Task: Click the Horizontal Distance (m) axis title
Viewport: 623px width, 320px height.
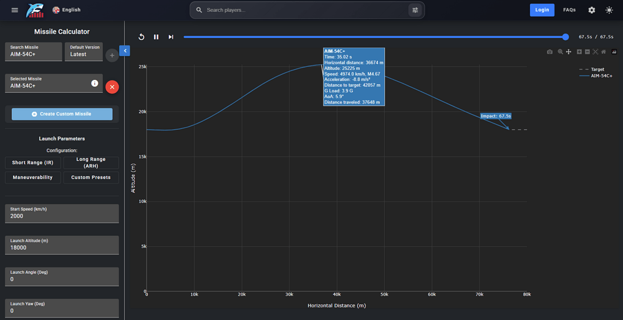Action: click(x=337, y=306)
